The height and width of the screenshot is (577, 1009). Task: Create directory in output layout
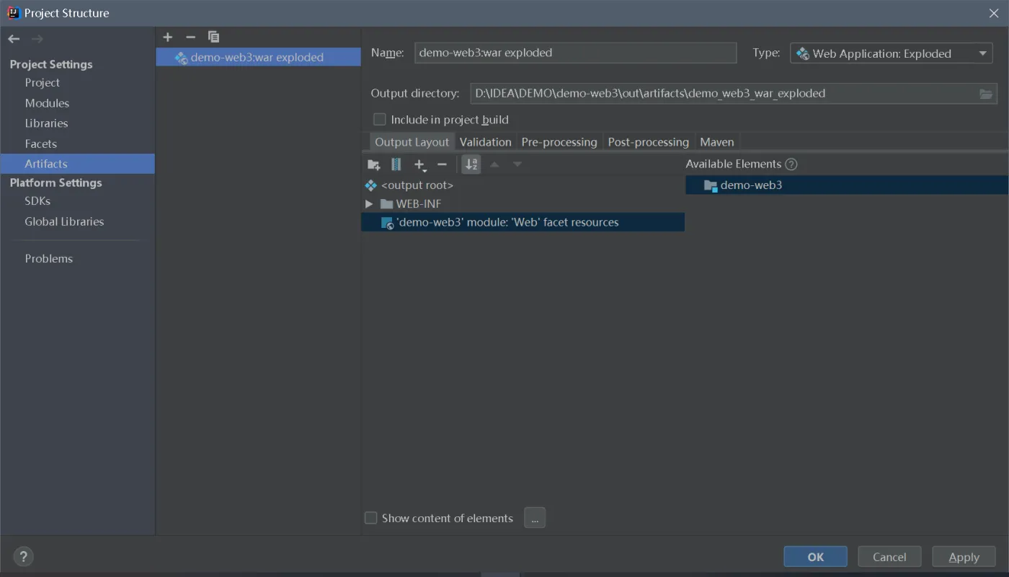(x=373, y=164)
